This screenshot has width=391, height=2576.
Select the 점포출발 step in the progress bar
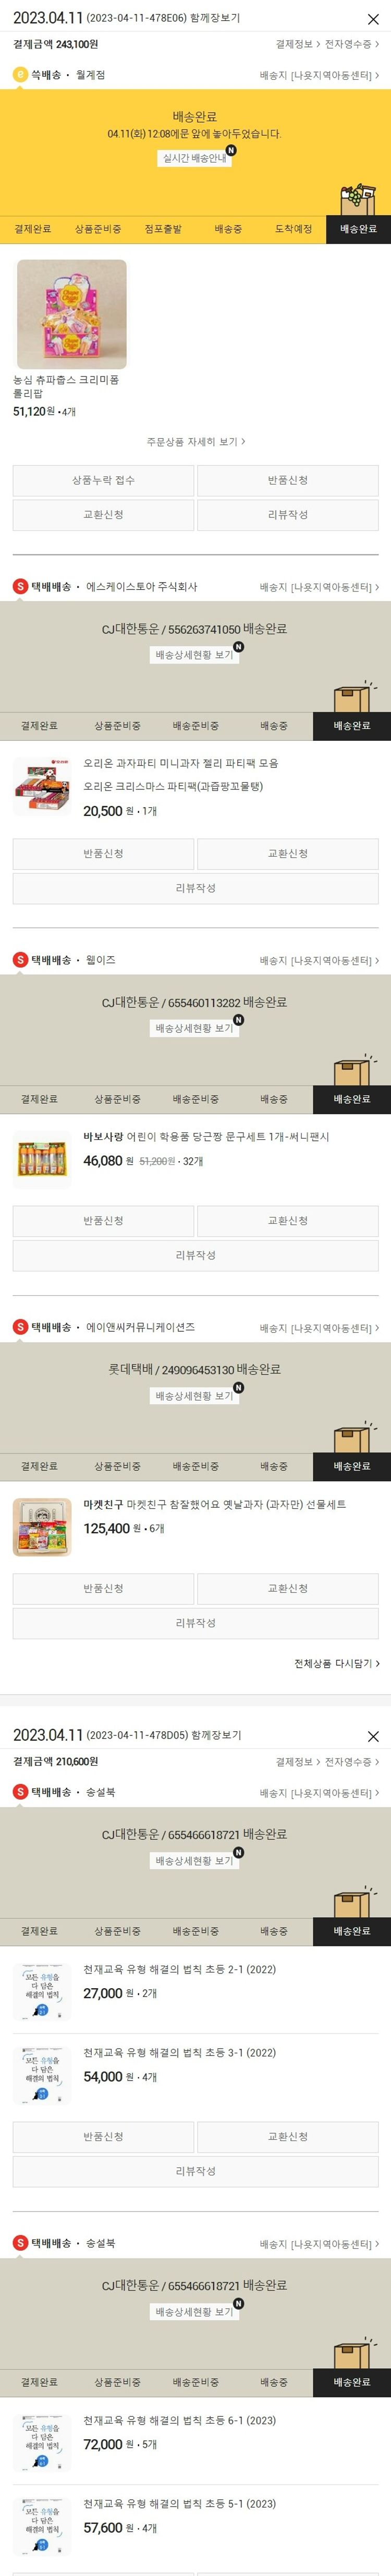163,229
